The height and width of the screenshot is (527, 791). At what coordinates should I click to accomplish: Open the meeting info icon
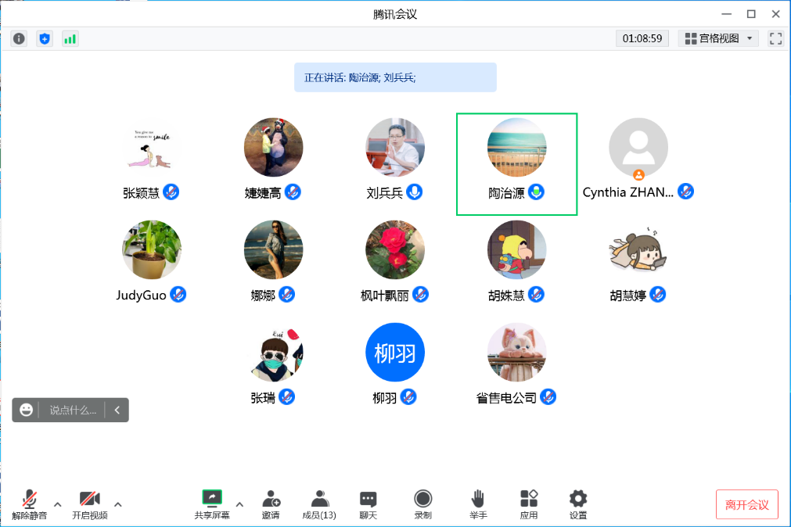tap(20, 39)
